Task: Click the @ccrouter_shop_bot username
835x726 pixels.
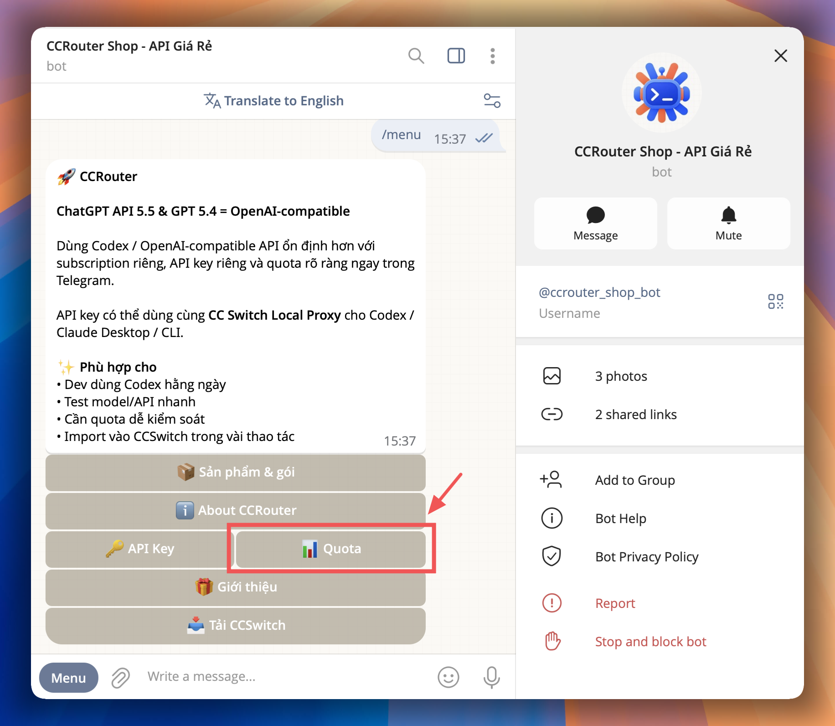Action: coord(599,292)
